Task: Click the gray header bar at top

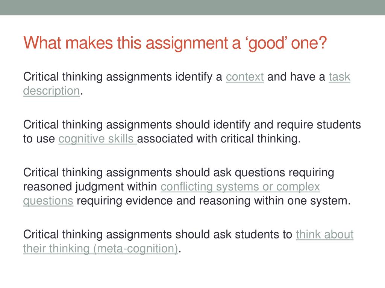Action: tap(192, 7)
